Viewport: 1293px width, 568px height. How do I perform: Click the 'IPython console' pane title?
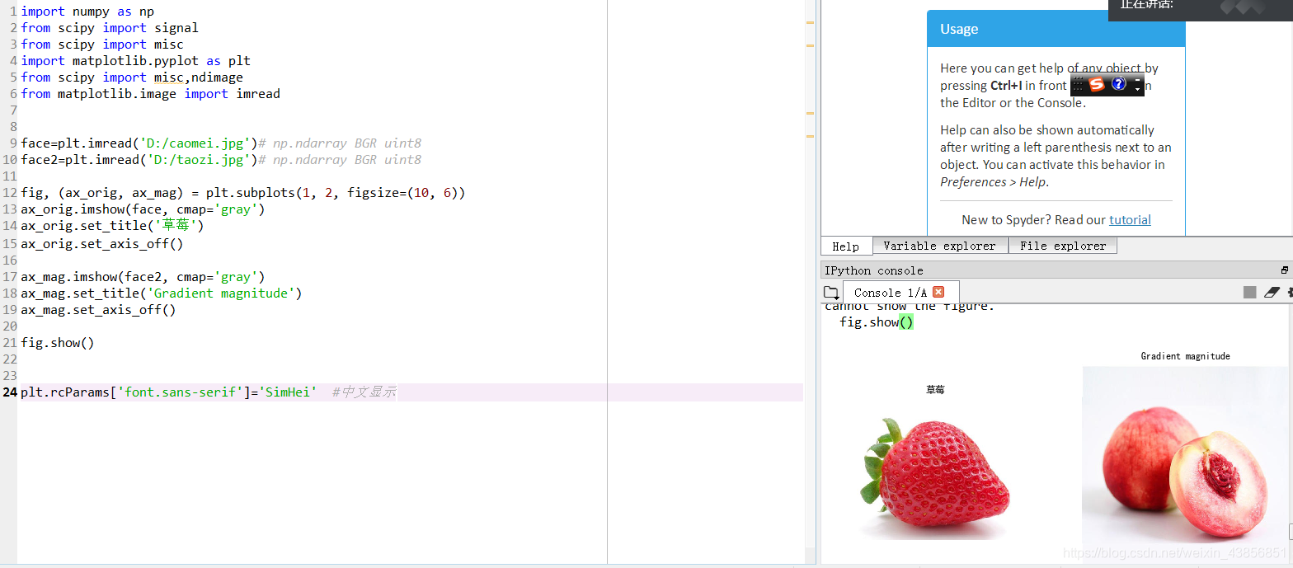coord(874,270)
